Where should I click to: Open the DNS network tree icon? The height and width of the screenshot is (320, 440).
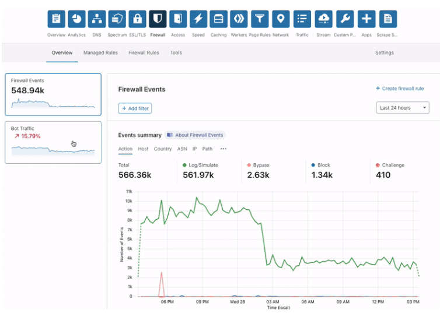(97, 19)
